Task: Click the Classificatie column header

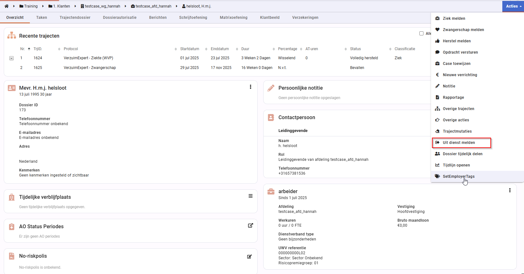Action: tap(405, 49)
